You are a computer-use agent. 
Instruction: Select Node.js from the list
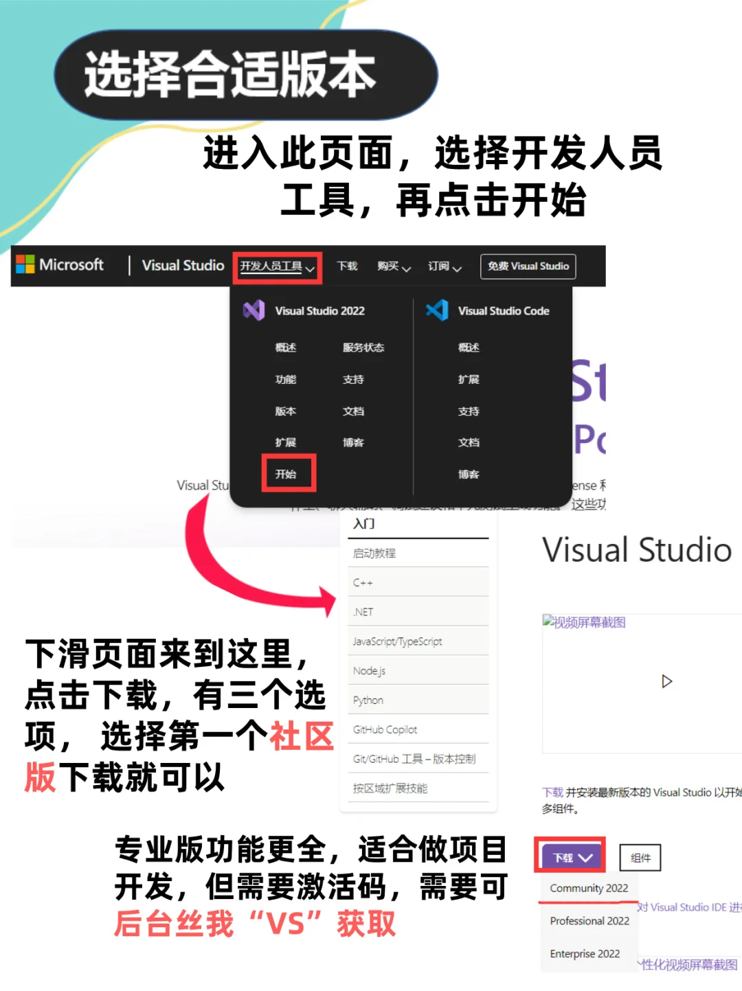click(x=368, y=670)
